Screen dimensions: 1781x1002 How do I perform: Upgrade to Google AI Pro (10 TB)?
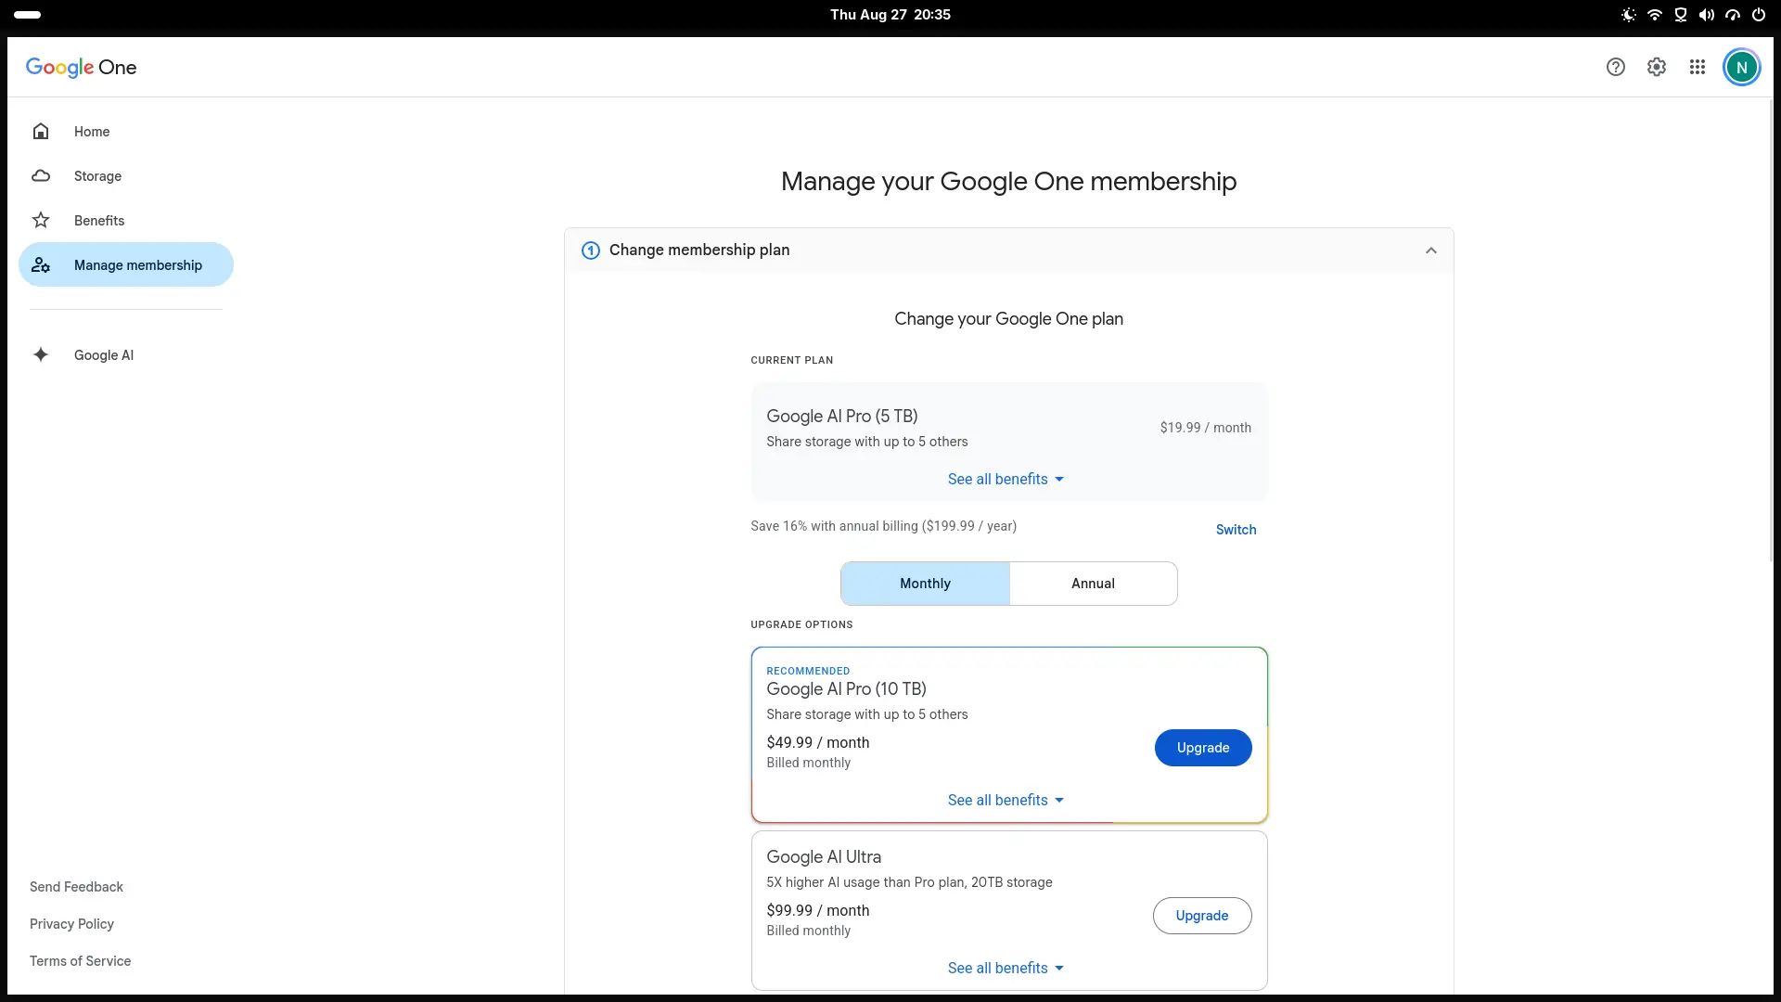click(x=1203, y=748)
